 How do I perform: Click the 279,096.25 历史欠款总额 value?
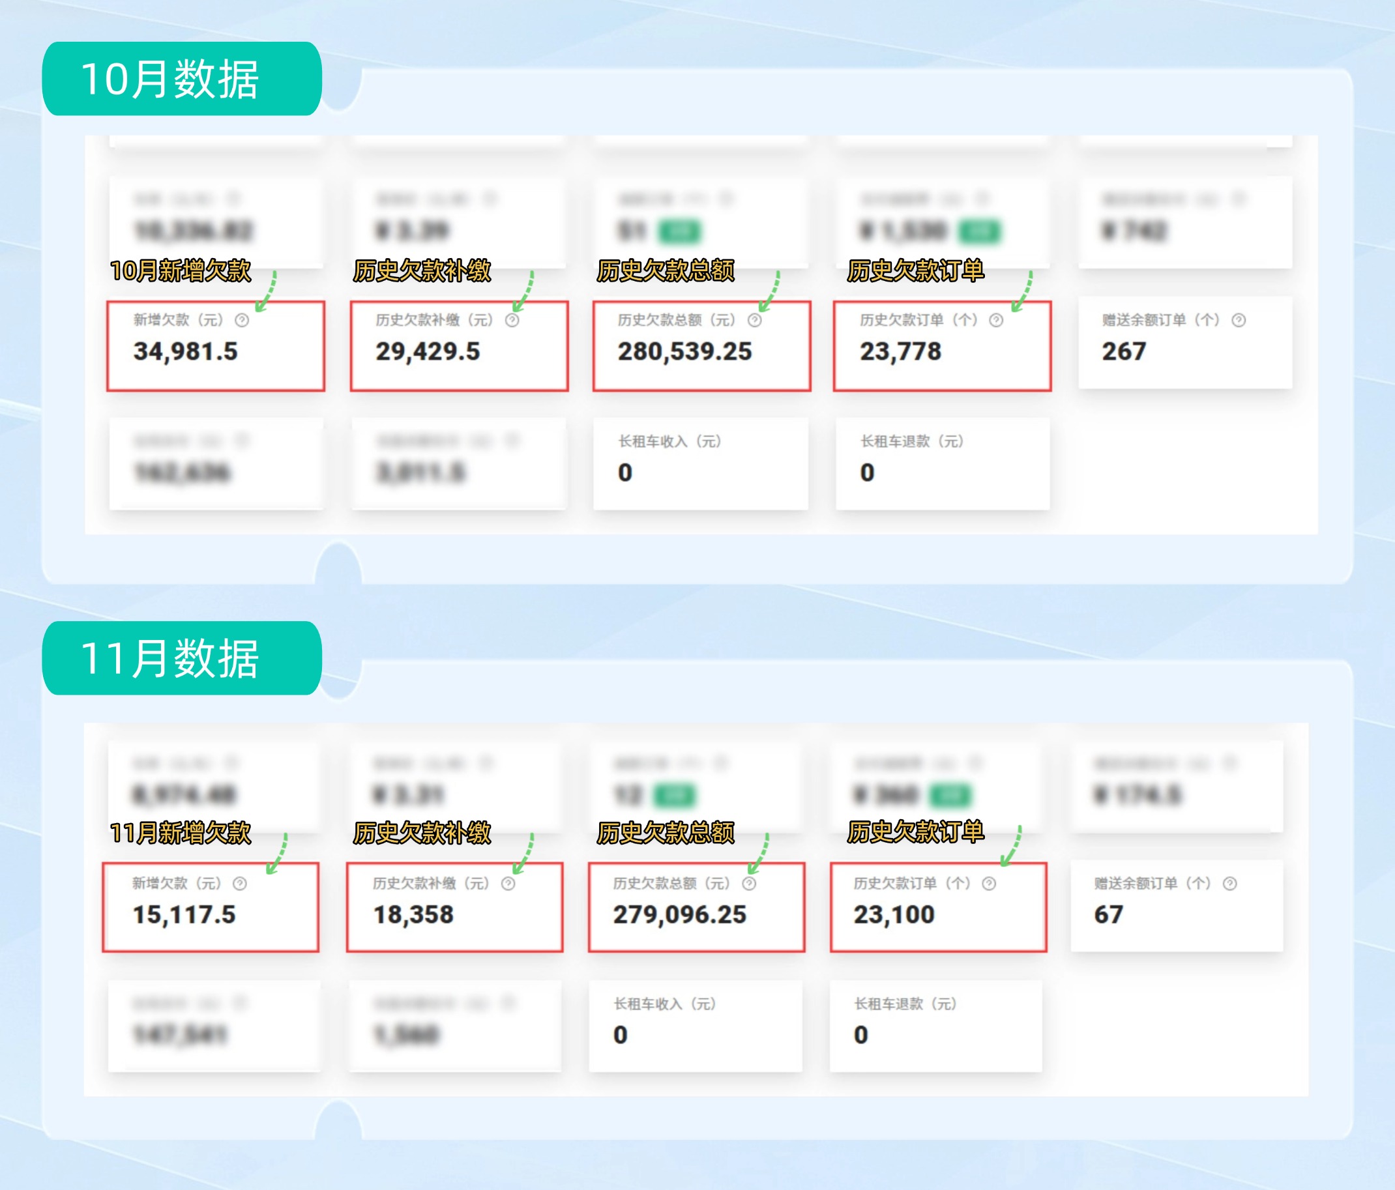[x=679, y=915]
